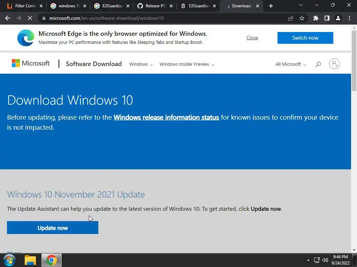
Task: Open the Chrome extensions puzzle icon
Action: 316,18
